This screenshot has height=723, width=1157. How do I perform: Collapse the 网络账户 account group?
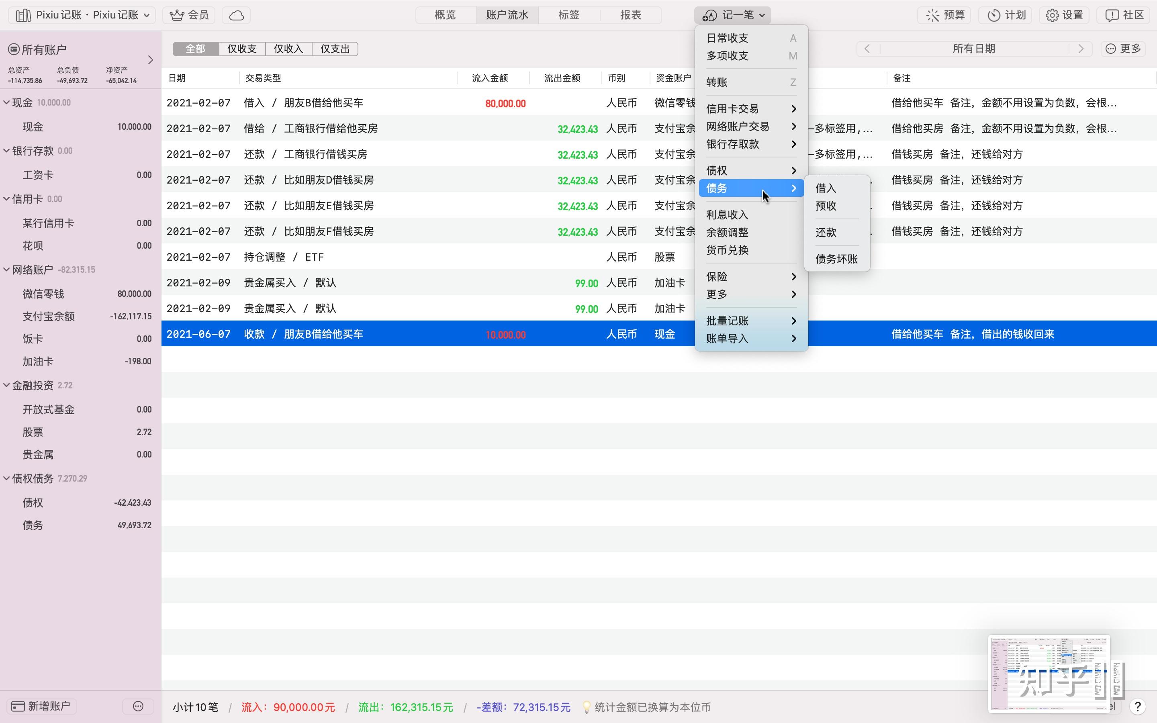point(7,270)
